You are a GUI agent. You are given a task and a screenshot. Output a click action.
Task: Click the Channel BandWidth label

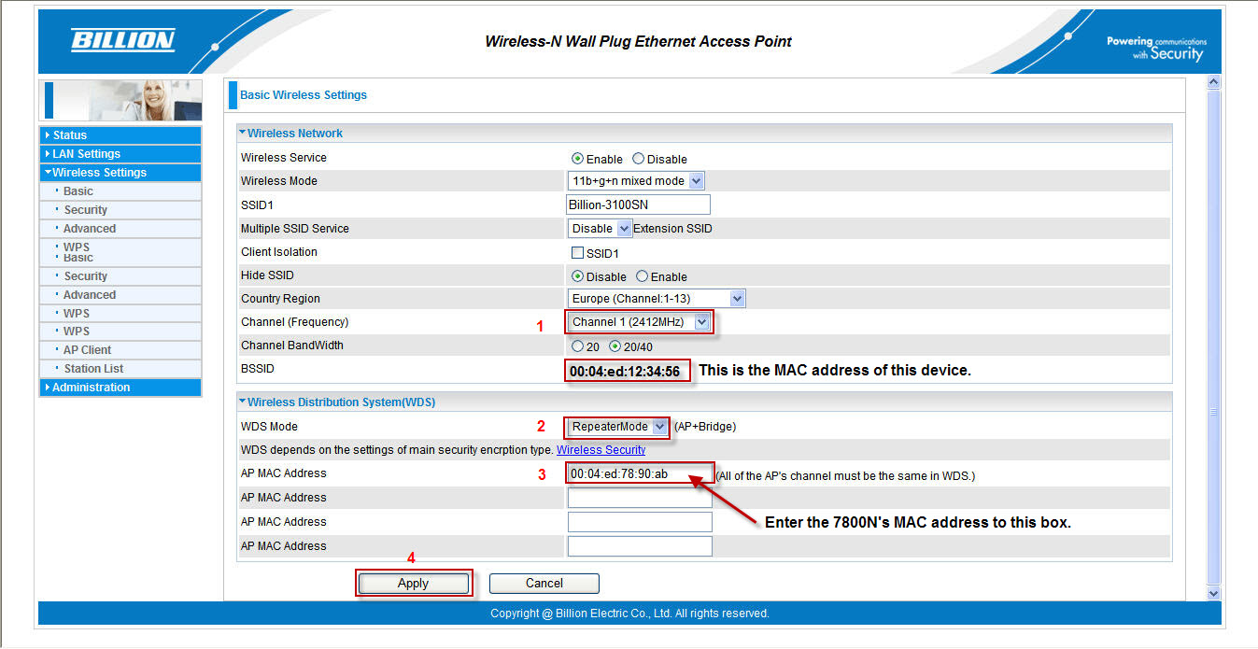point(292,346)
